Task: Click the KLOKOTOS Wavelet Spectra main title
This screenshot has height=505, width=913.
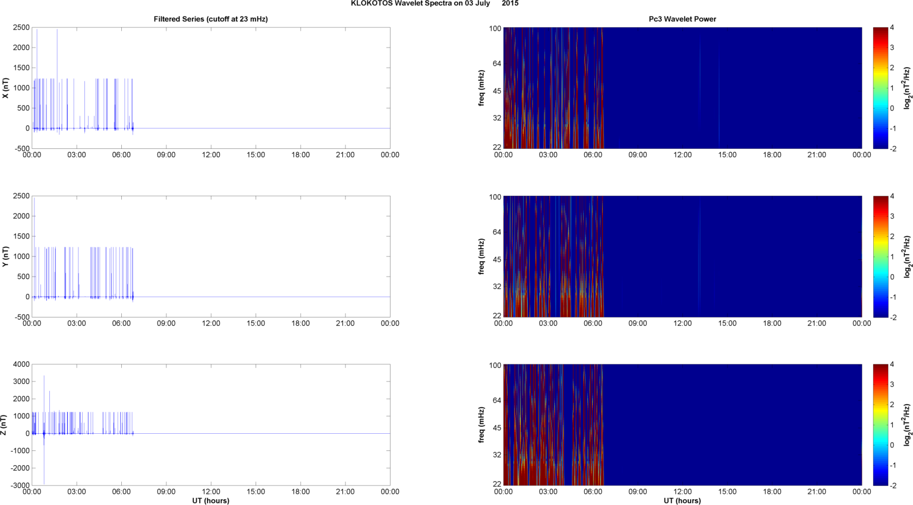Action: pos(434,4)
